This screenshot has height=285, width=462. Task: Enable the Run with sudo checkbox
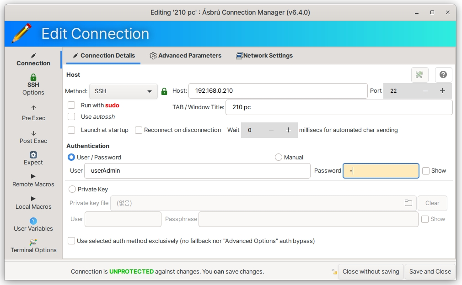(71, 105)
